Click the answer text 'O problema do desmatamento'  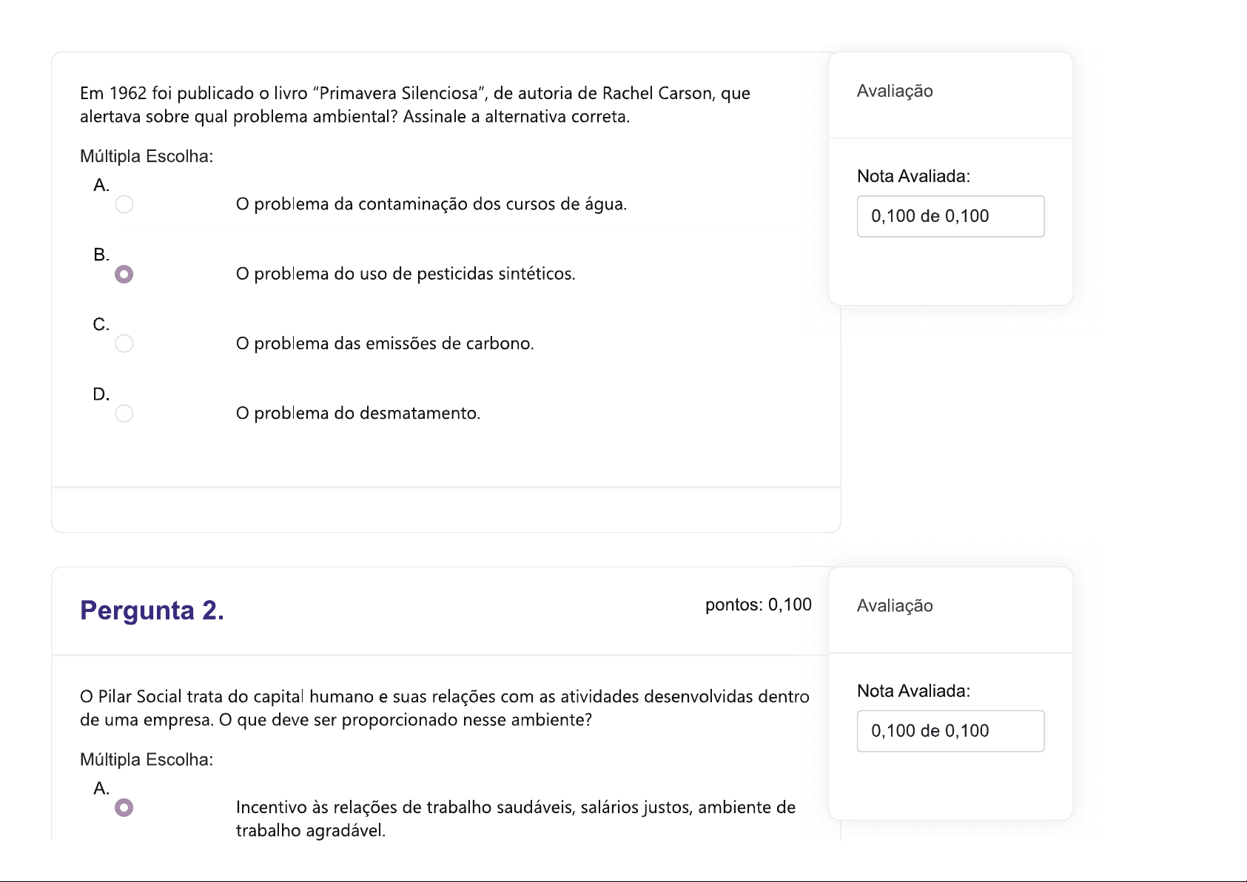(357, 413)
